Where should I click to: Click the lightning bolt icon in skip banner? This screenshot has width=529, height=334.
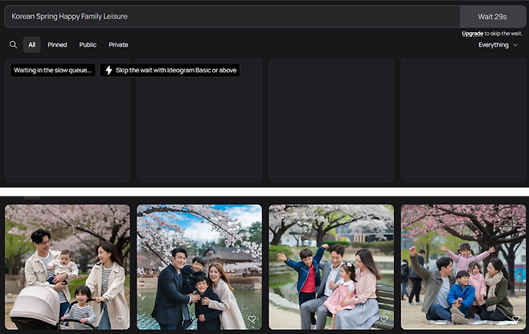(x=109, y=70)
